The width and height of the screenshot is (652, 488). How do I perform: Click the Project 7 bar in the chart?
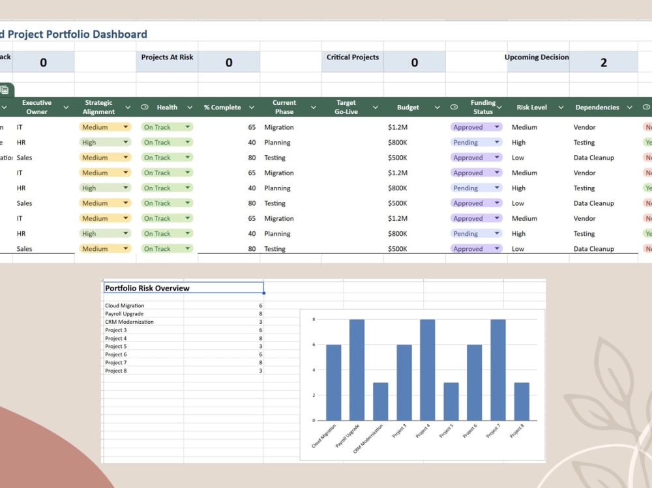[498, 370]
